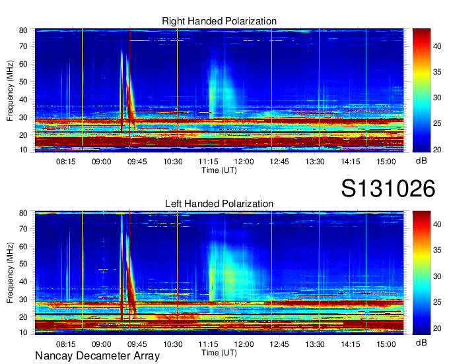Click the Left Handed plot's "Frequency (MHz)" label
449x364 pixels.
11,273
